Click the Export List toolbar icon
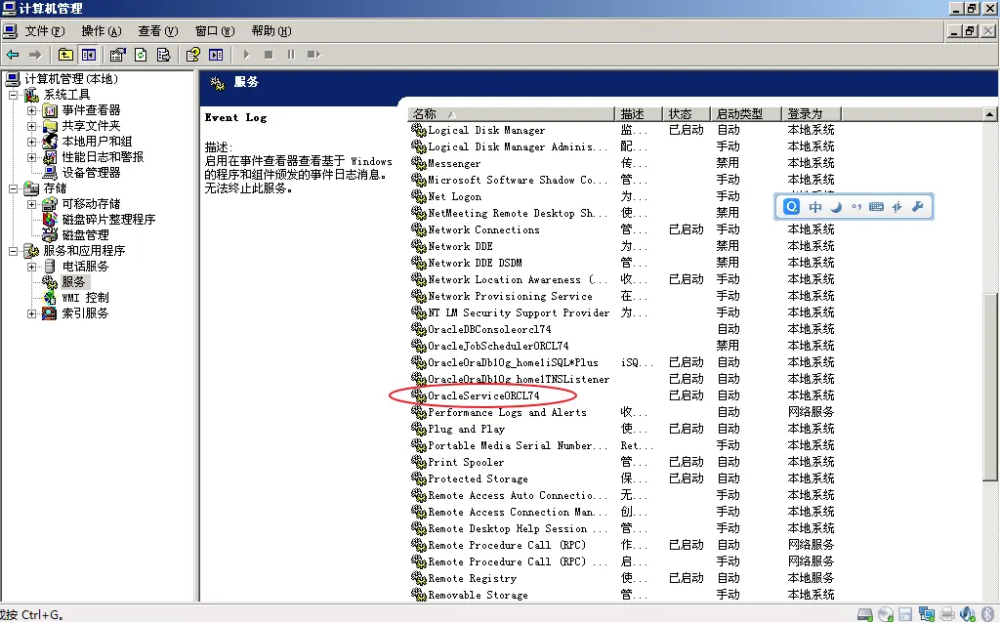 click(163, 55)
